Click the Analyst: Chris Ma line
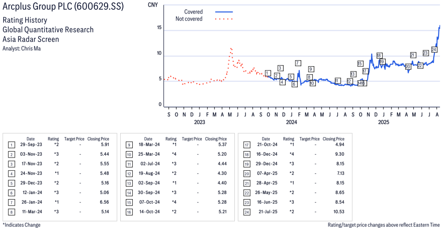 [x=21, y=48]
